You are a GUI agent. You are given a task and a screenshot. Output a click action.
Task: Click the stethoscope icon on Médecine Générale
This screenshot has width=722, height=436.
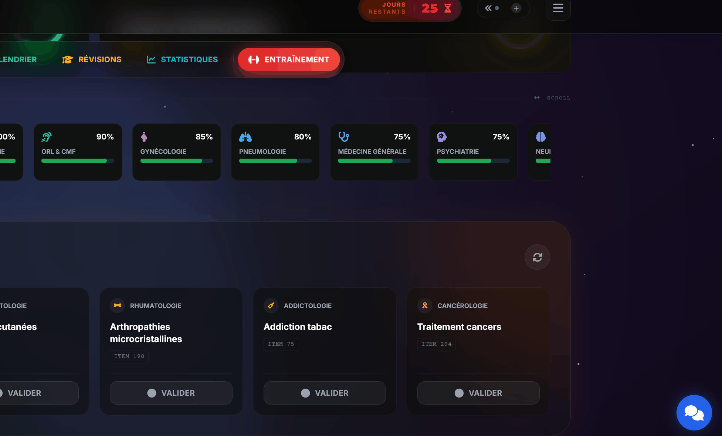[343, 137]
